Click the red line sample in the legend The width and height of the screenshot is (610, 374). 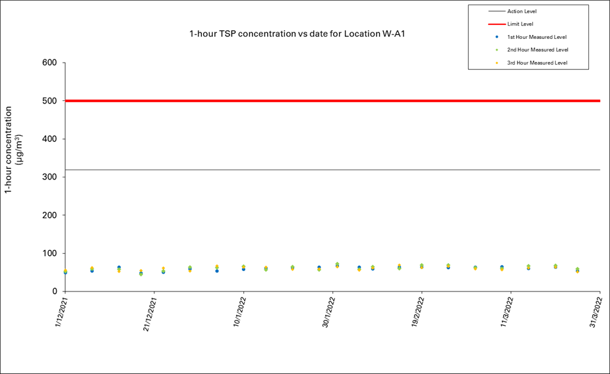(x=497, y=24)
